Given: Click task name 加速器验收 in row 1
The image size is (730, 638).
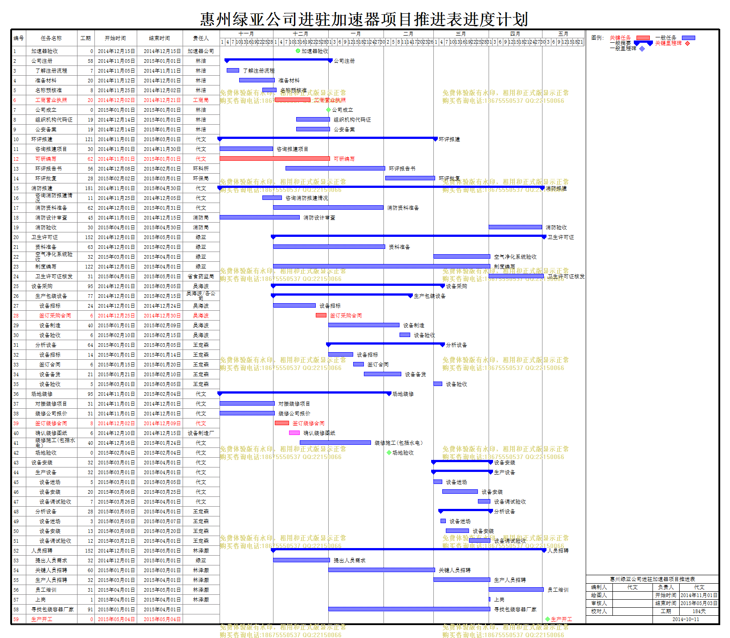Looking at the screenshot, I should pyautogui.click(x=45, y=51).
